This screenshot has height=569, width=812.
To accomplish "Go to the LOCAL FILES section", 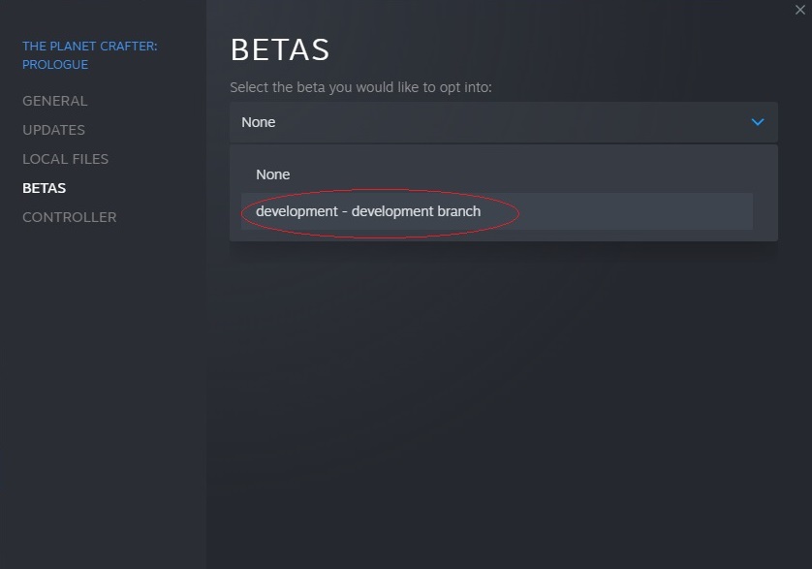I will (66, 159).
